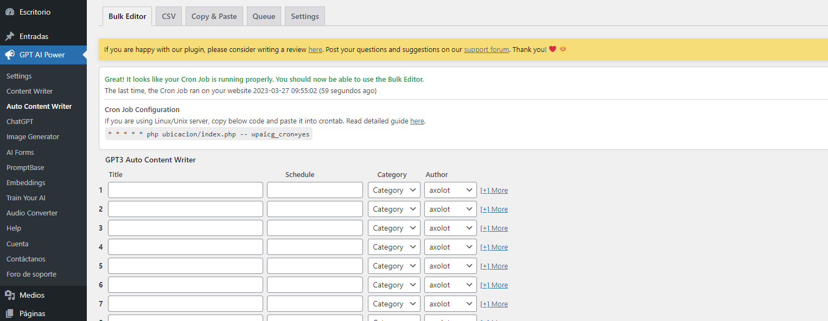Click the row 3 Title field
This screenshot has width=828, height=321.
click(x=186, y=228)
